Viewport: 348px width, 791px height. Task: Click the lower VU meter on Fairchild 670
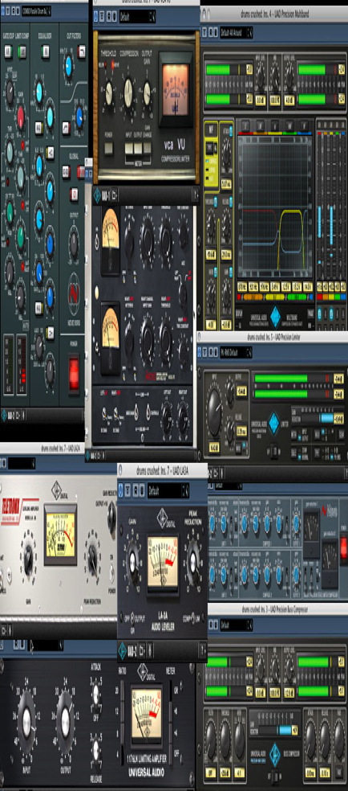pos(111,339)
